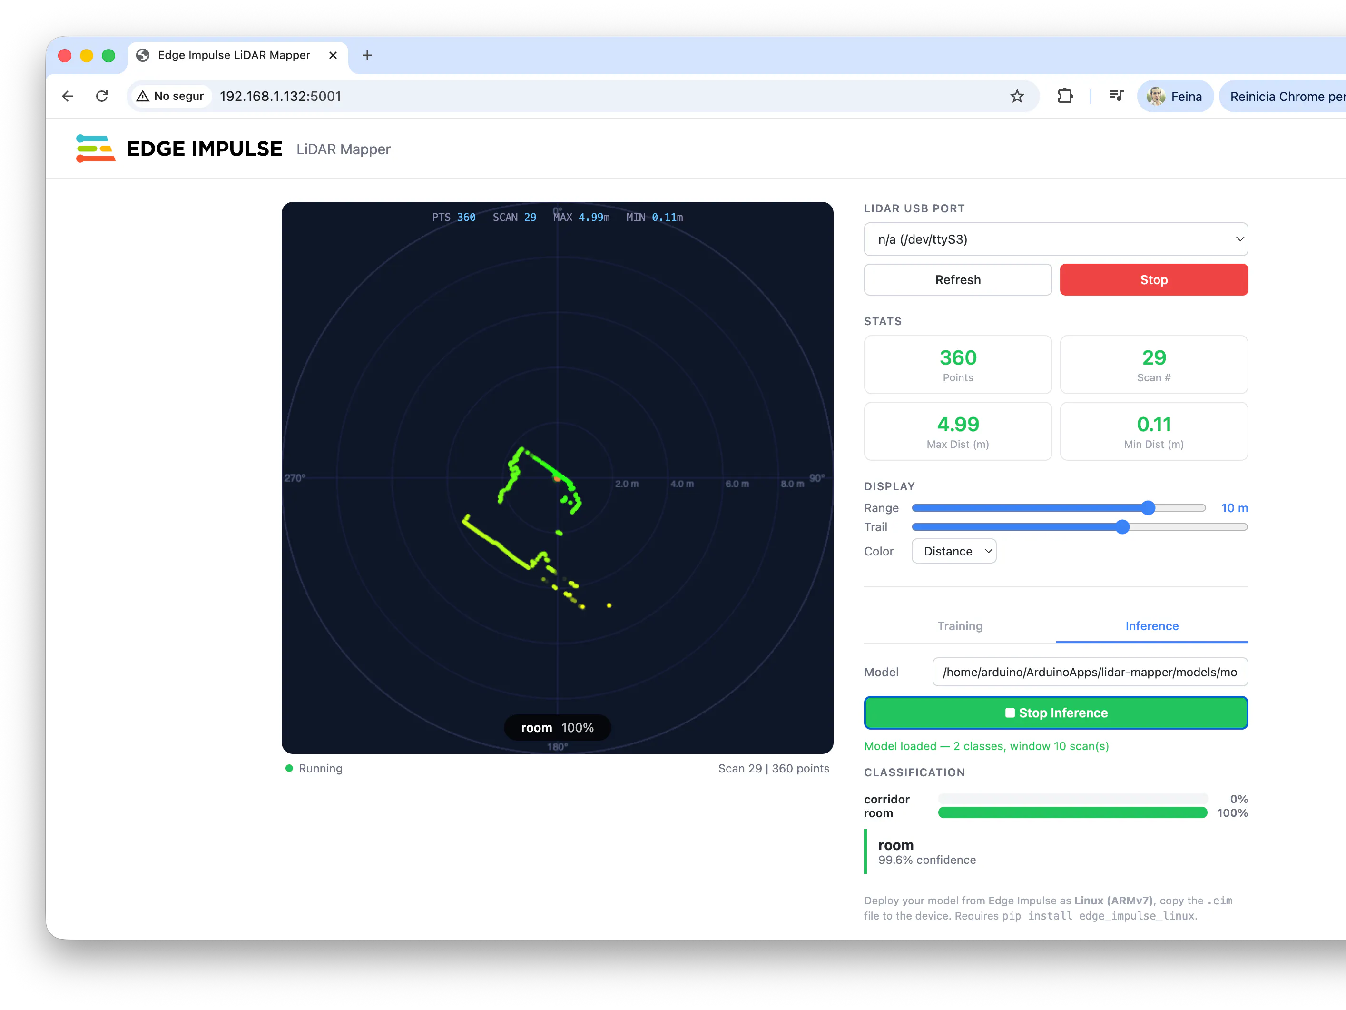1346x1010 pixels.
Task: Click the '2.0 m' ring label on radar
Action: [x=627, y=484]
